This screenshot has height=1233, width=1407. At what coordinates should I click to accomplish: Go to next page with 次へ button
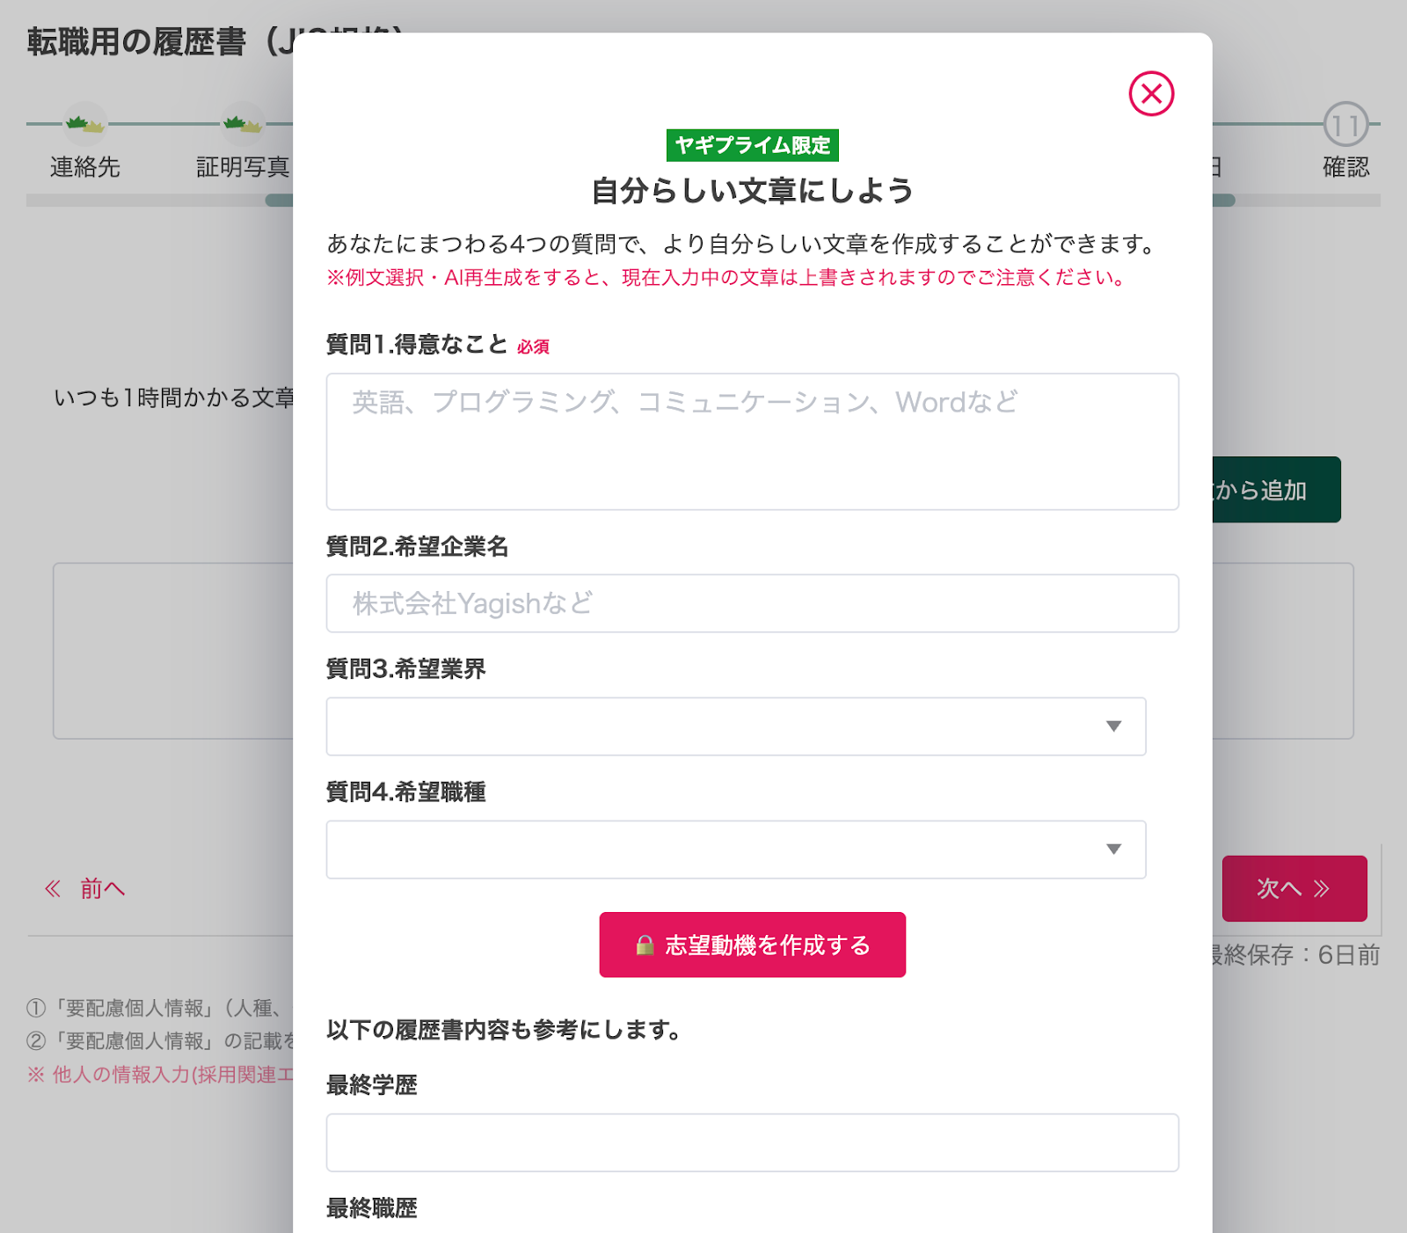(x=1294, y=888)
